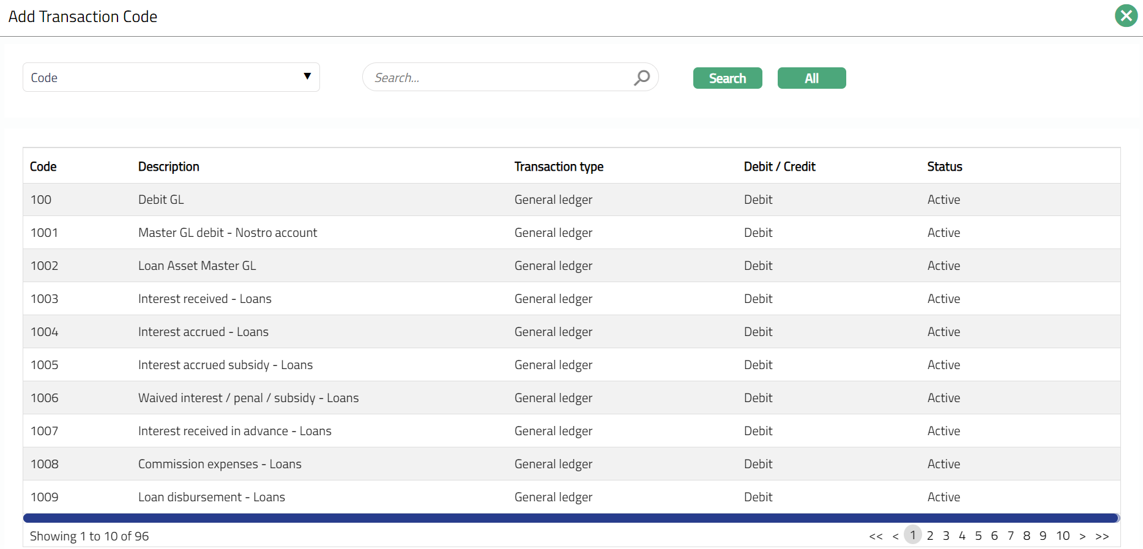The width and height of the screenshot is (1143, 549).
Task: Go to the last page with >>
Action: (x=1102, y=536)
